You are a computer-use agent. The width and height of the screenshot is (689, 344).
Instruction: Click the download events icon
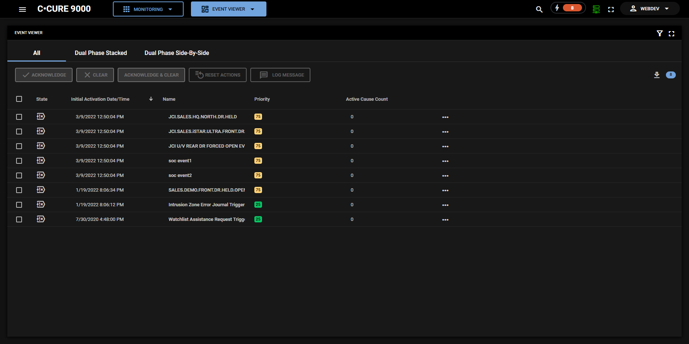[657, 75]
